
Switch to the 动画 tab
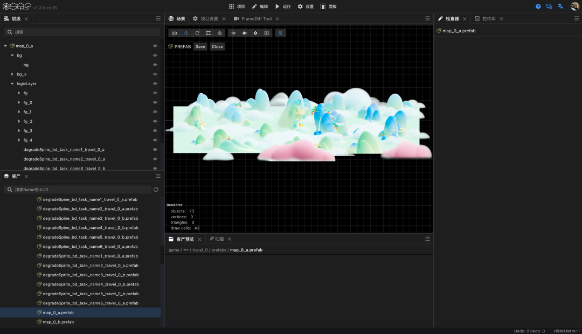click(x=217, y=239)
